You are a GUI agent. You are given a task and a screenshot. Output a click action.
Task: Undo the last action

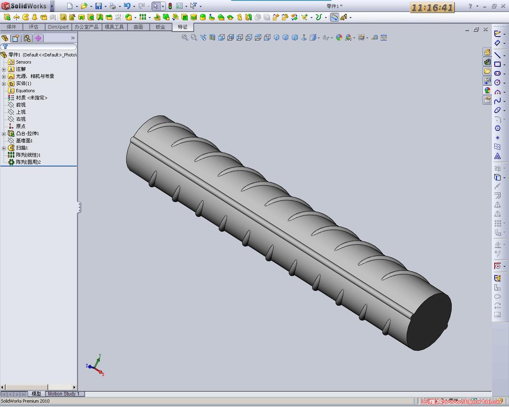point(127,6)
